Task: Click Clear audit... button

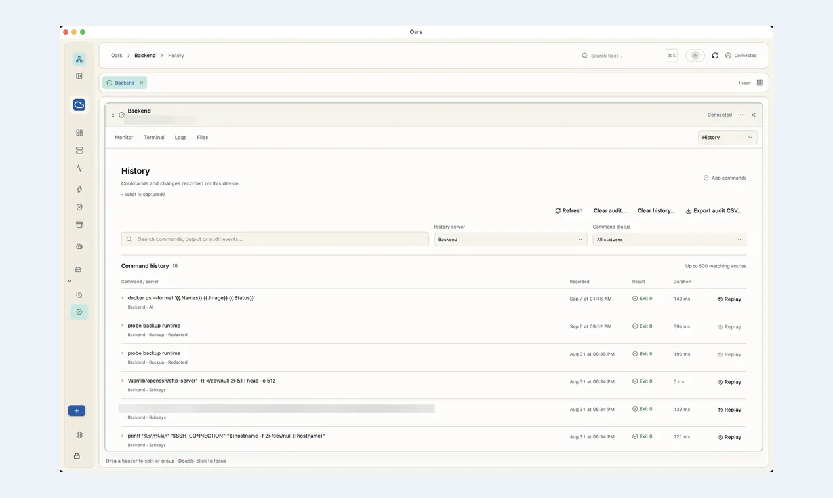Action: click(x=610, y=211)
